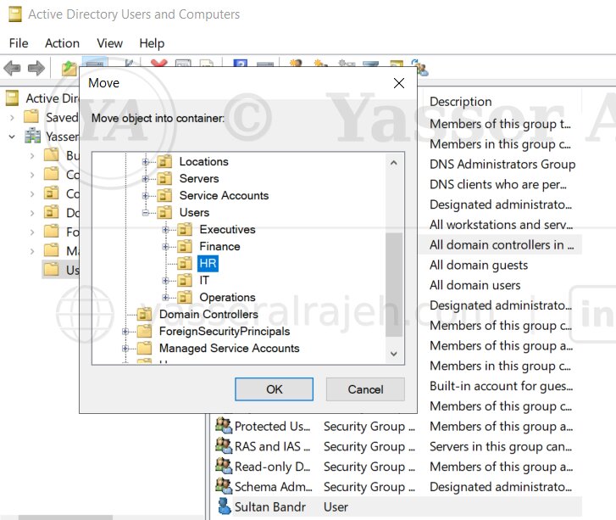Confirm the move with OK
The width and height of the screenshot is (616, 520).
coord(274,389)
